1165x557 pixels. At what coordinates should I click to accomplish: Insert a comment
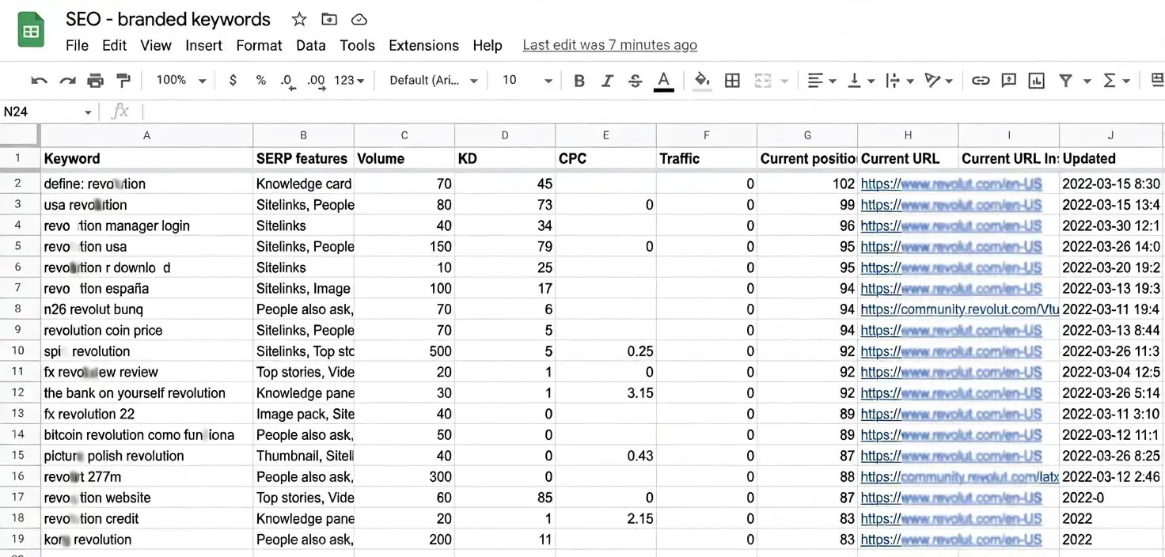click(1008, 80)
